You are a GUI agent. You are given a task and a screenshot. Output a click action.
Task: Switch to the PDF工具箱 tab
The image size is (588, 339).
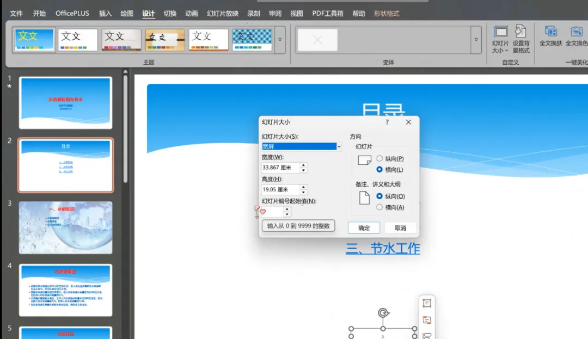(x=327, y=14)
